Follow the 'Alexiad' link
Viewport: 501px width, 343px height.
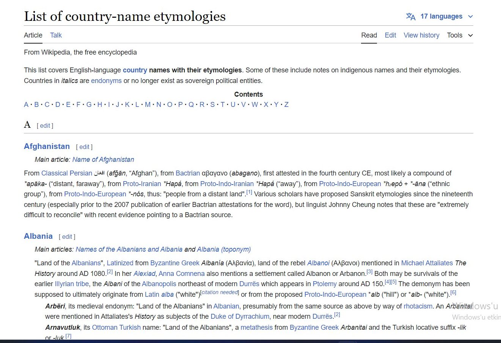tap(144, 274)
